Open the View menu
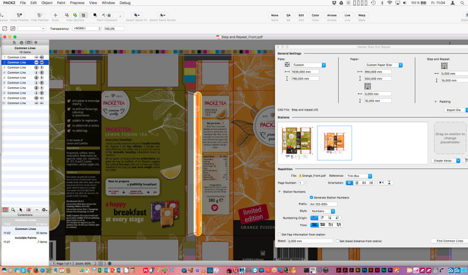The width and height of the screenshot is (468, 275). pyautogui.click(x=93, y=3)
